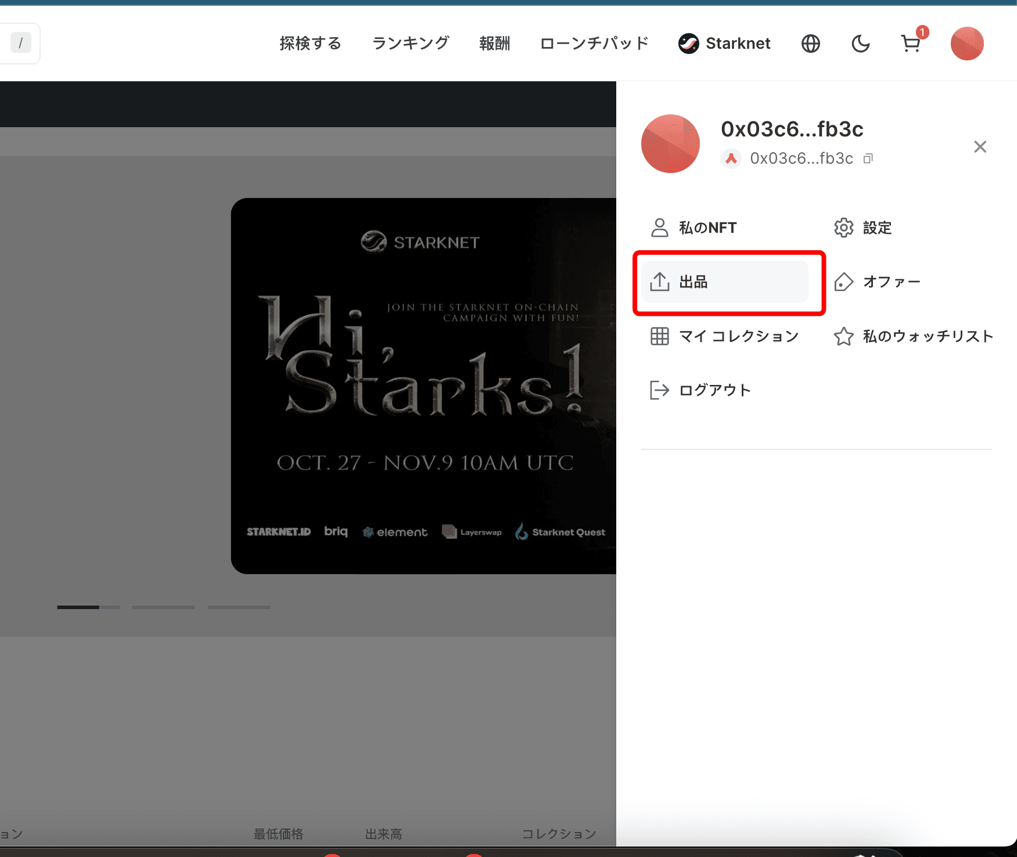Open 私のウォッチリスト
Screen dimensions: 1017x857
pos(913,336)
